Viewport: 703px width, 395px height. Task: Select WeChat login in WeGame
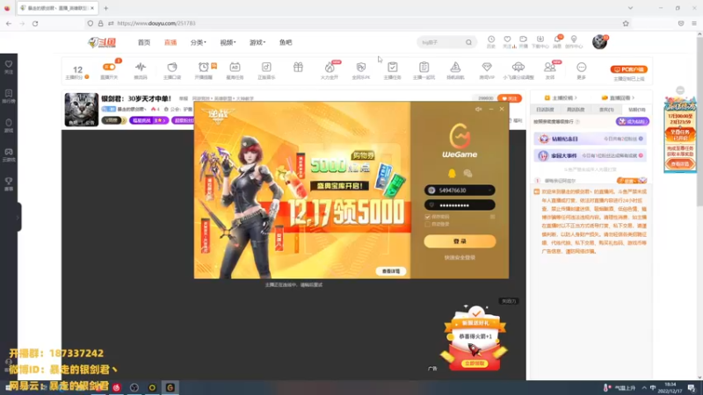[467, 173]
